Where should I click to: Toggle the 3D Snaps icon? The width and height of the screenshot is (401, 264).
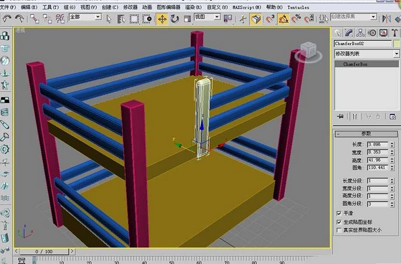[269, 19]
